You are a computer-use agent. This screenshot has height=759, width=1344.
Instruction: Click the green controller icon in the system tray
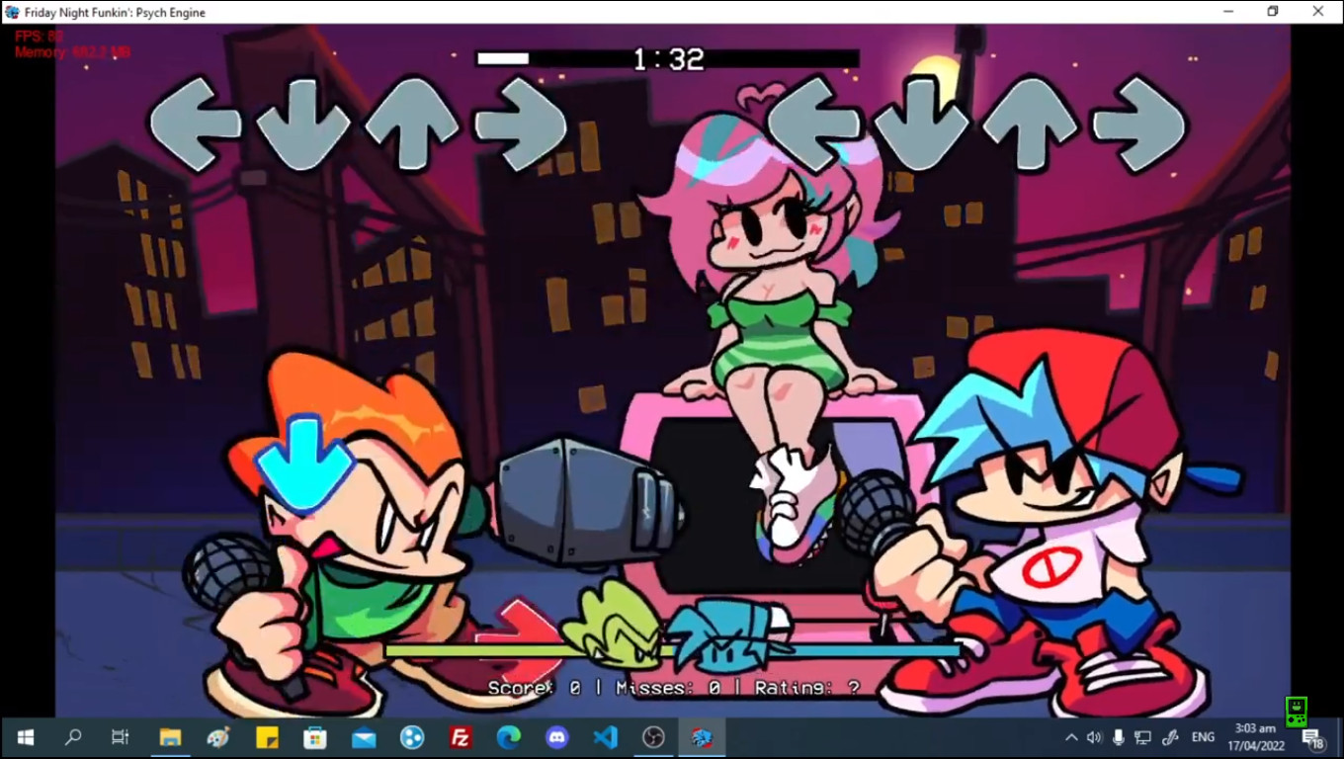pos(1297,711)
